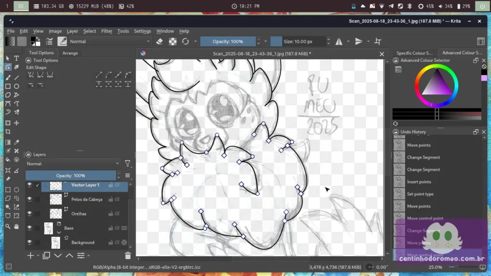Click Insert points in Undo History
The width and height of the screenshot is (491, 276).
tap(419, 182)
